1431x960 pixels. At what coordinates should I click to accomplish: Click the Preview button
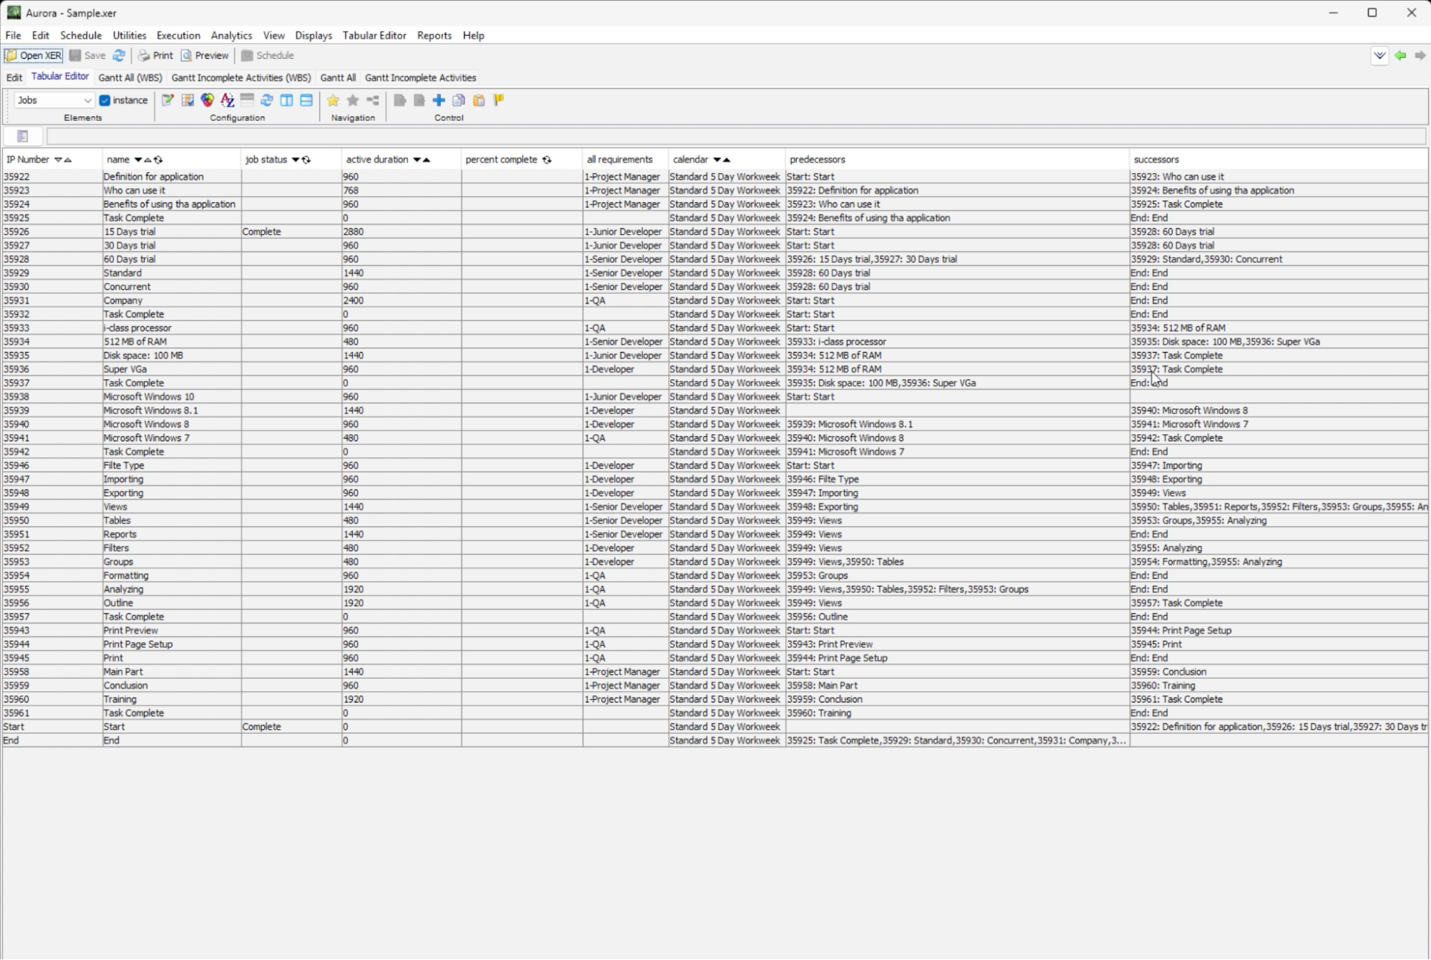pos(205,55)
